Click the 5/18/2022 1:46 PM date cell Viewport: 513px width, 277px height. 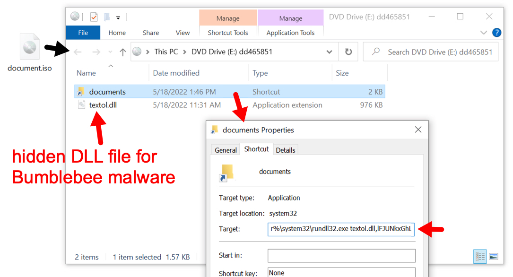[x=184, y=92]
